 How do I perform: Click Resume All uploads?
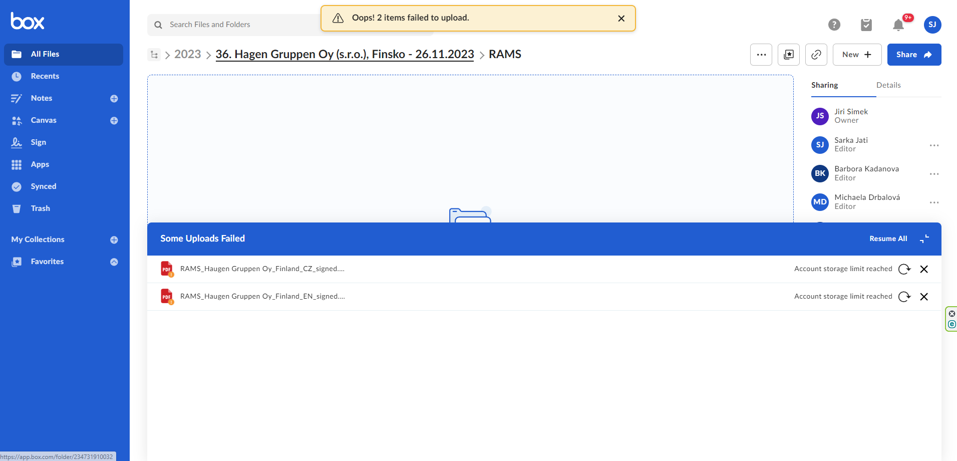click(x=888, y=239)
